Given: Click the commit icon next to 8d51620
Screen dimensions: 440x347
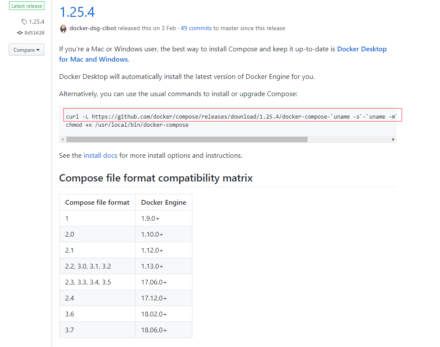Looking at the screenshot, I should click(x=20, y=33).
